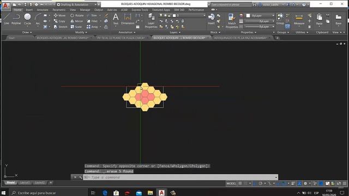This screenshot has width=349, height=196.
Task: Toggle MODEL space button
Action: tap(231, 183)
